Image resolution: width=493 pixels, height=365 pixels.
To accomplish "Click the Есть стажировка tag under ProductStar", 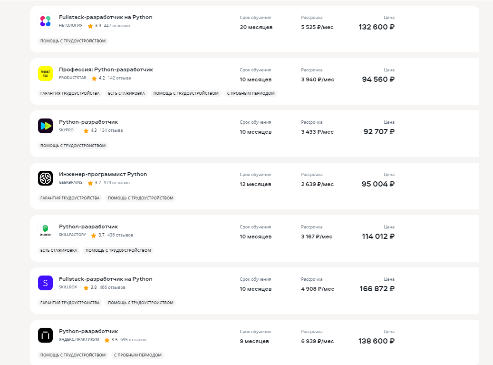I will (126, 93).
